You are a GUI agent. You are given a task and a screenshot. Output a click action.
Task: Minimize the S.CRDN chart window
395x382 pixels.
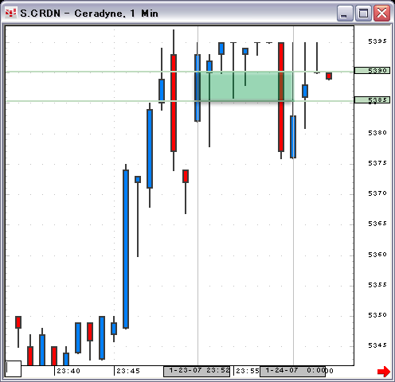345,14
